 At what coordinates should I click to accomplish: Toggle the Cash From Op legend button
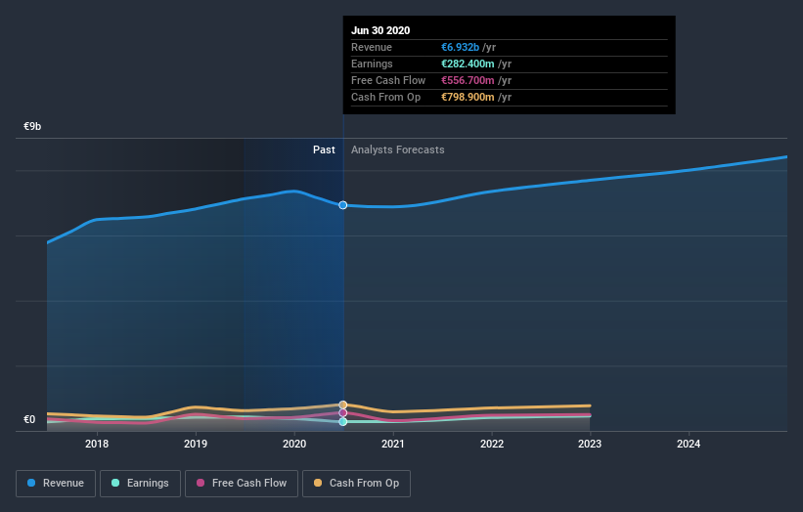pyautogui.click(x=356, y=484)
